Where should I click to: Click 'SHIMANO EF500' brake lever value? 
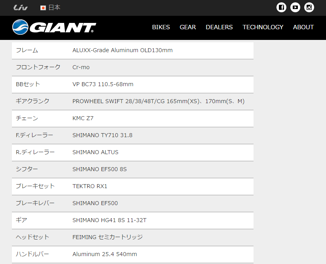coord(95,203)
